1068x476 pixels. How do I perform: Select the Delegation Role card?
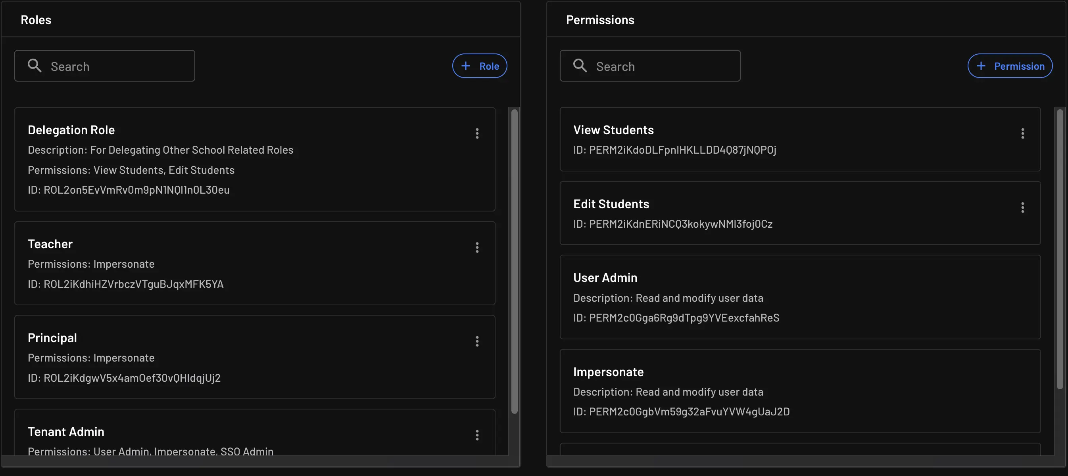click(x=249, y=159)
